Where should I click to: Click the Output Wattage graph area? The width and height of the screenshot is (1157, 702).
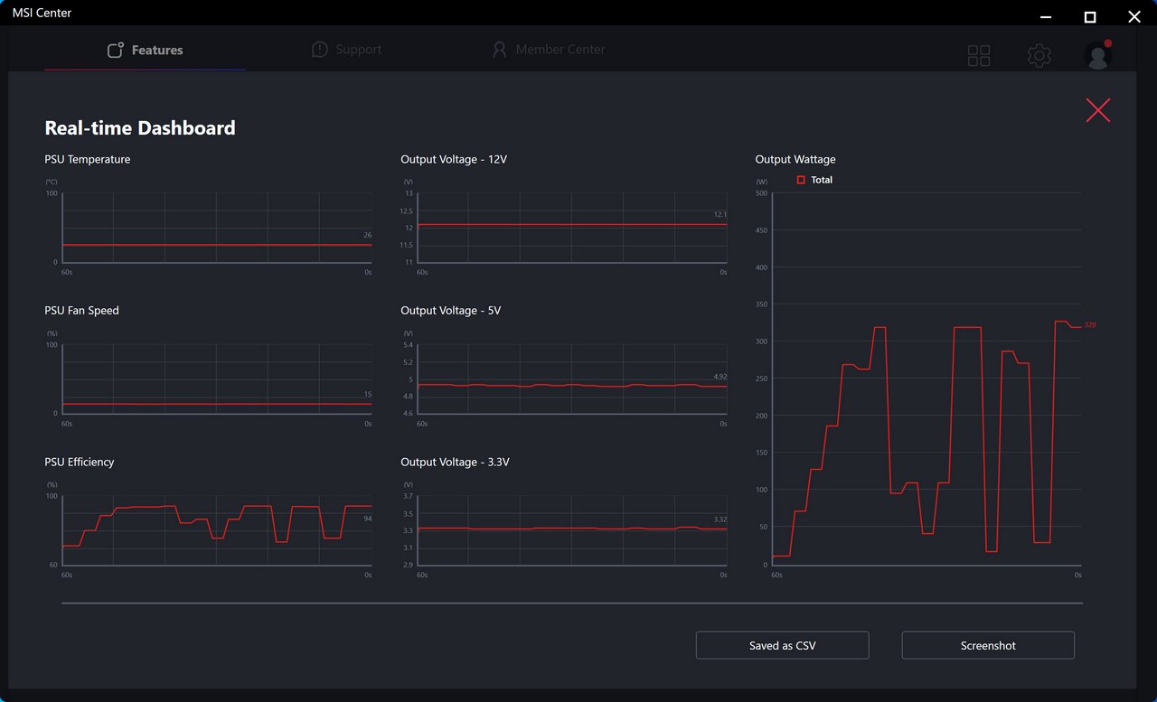click(x=927, y=379)
